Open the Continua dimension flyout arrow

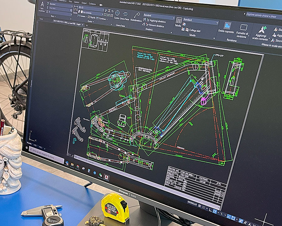pos(107,19)
